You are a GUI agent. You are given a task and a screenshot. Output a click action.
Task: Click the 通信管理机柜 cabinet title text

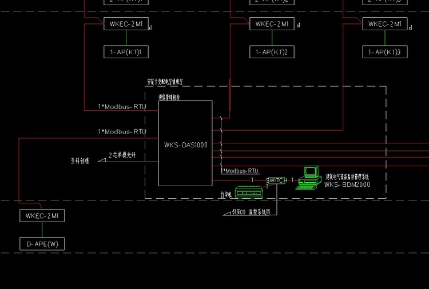coord(169,98)
